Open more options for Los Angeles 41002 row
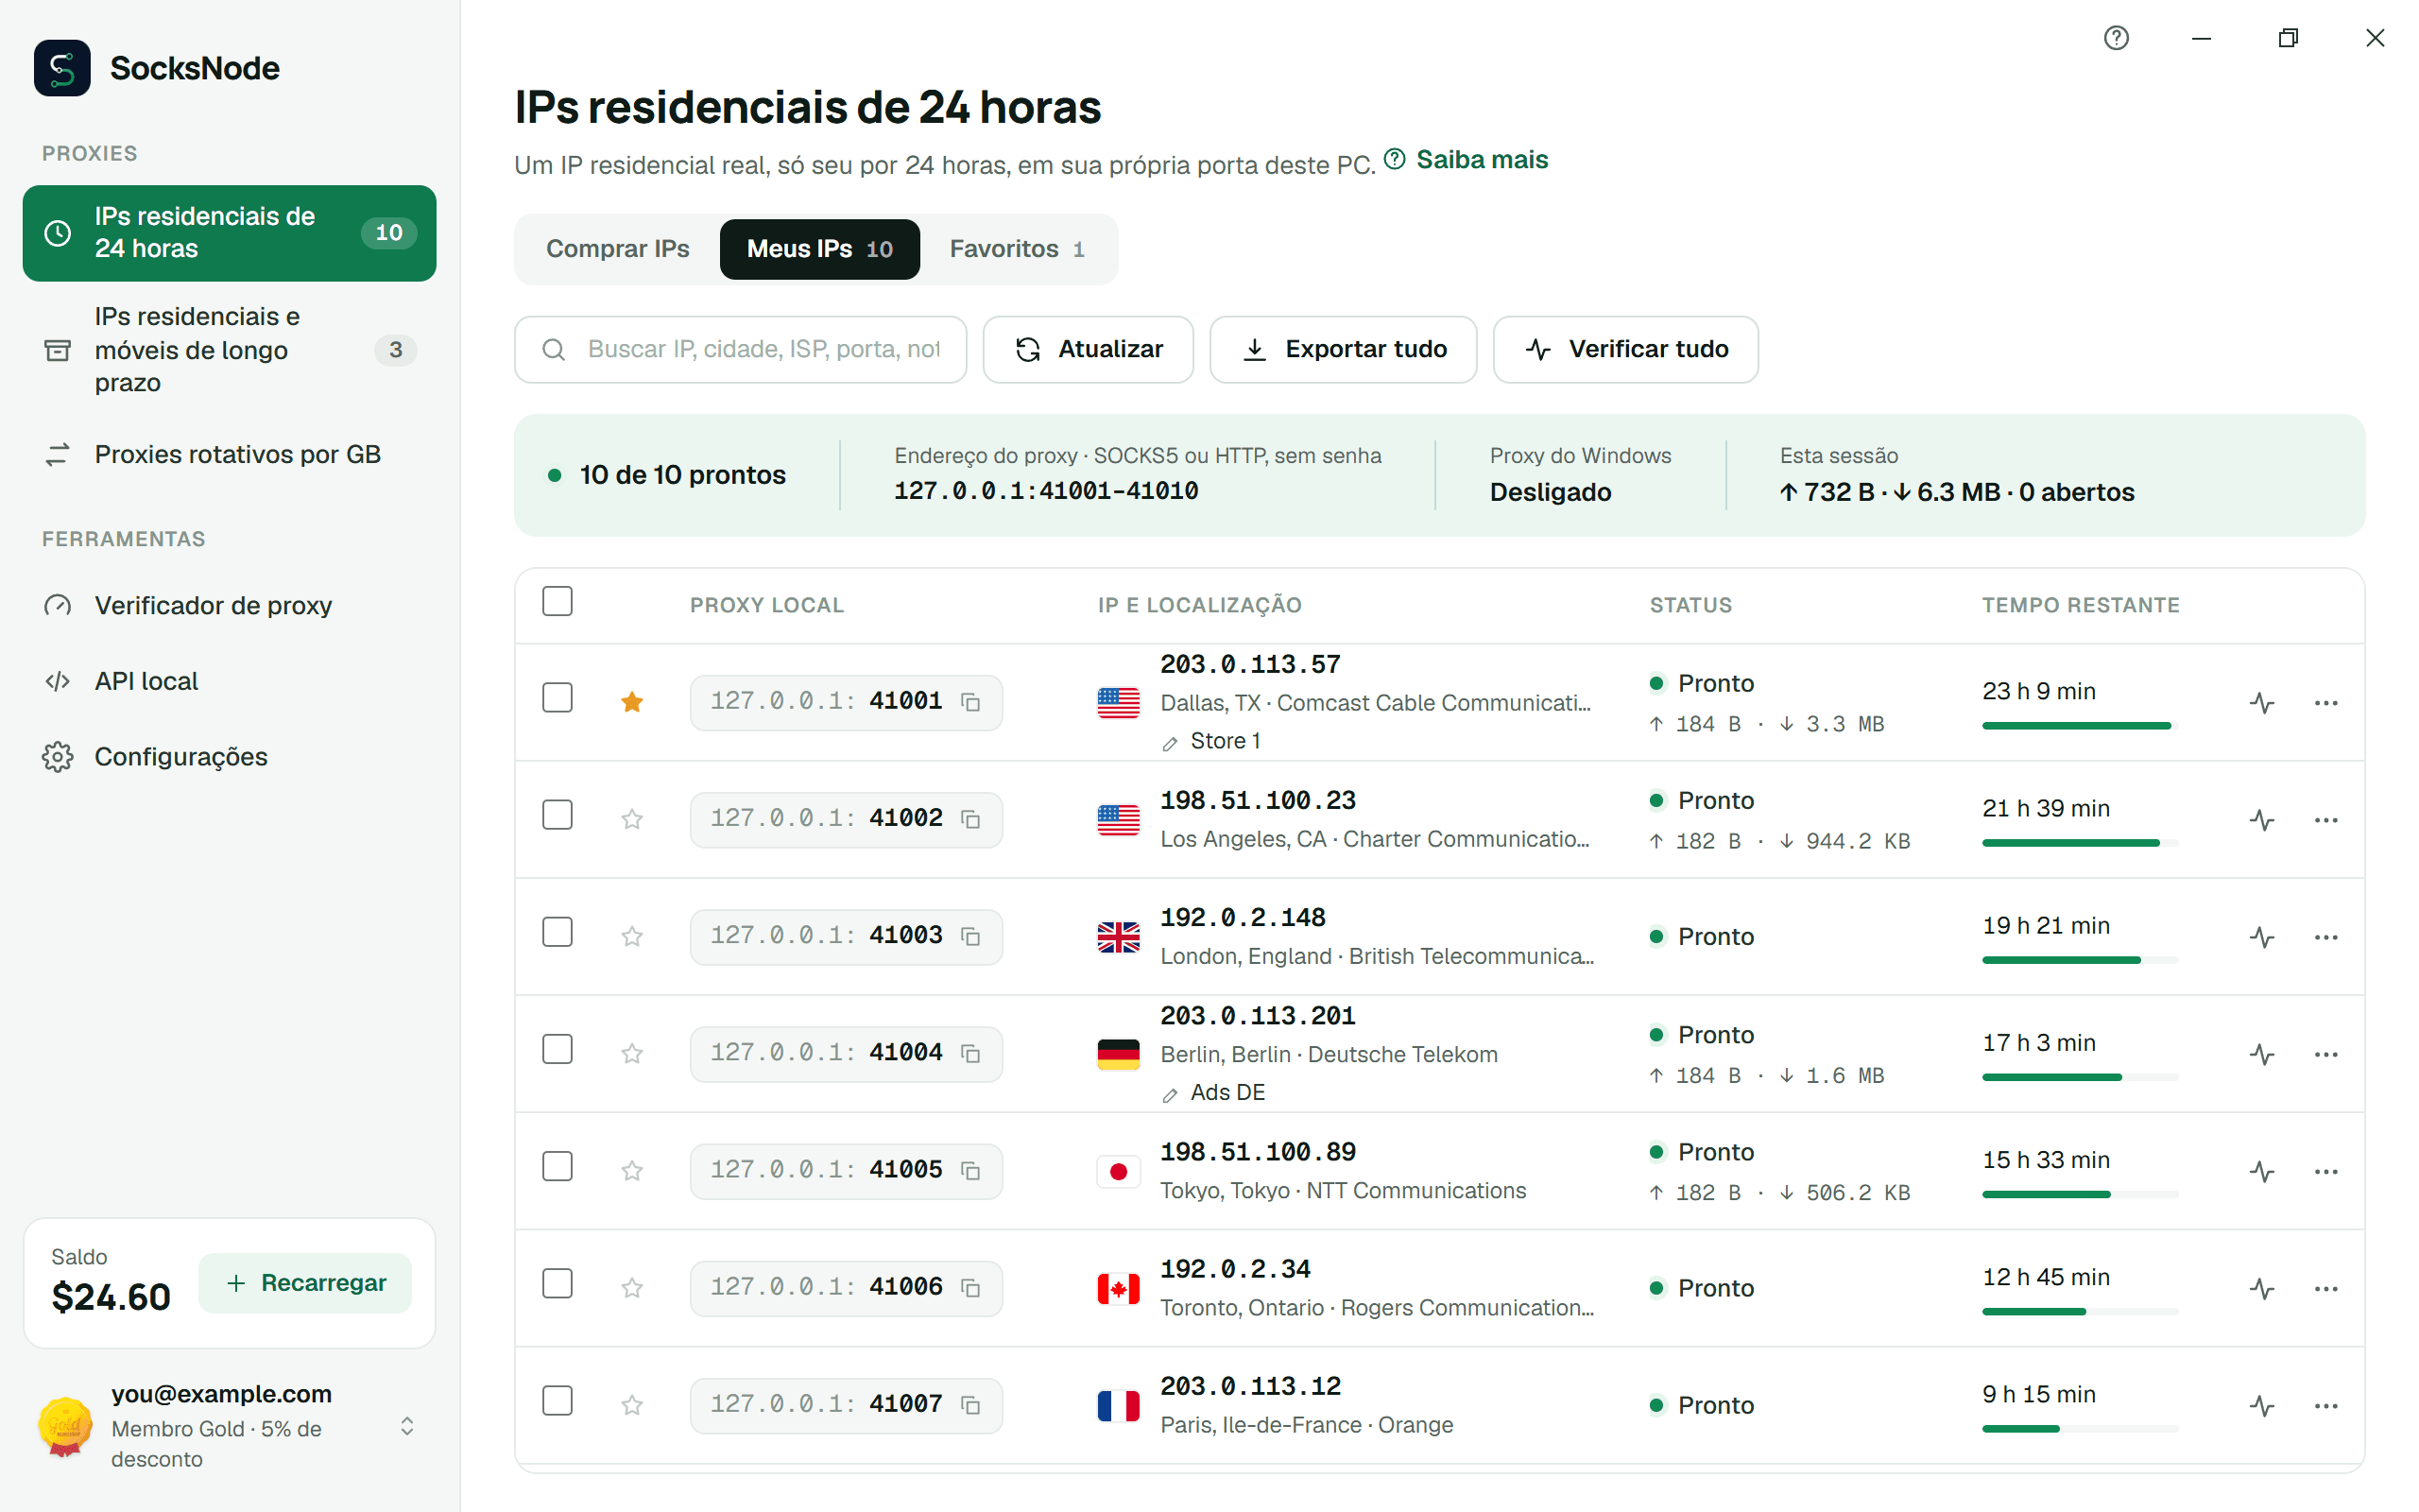This screenshot has height=1512, width=2419. [2326, 820]
